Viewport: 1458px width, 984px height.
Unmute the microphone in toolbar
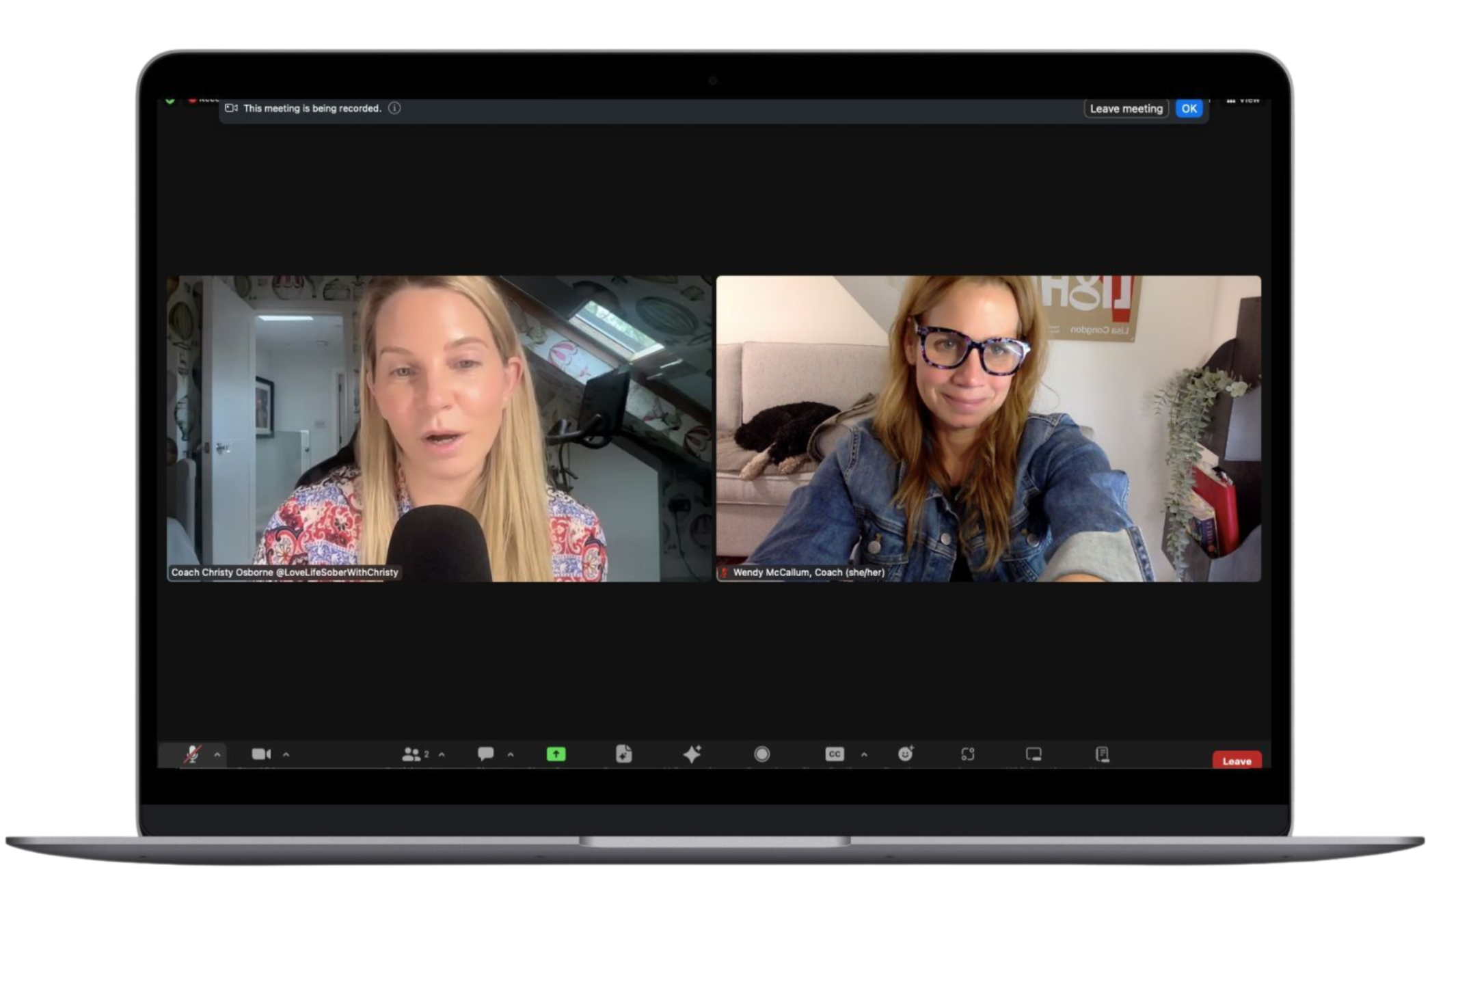coord(192,754)
